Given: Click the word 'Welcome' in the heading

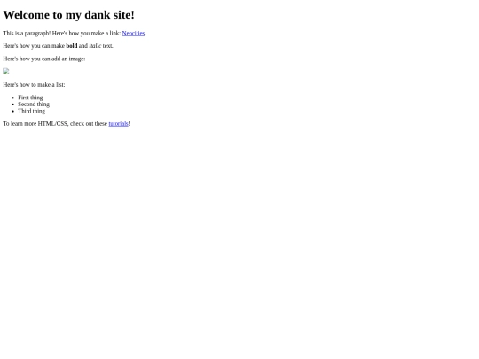Looking at the screenshot, I should (x=27, y=15).
